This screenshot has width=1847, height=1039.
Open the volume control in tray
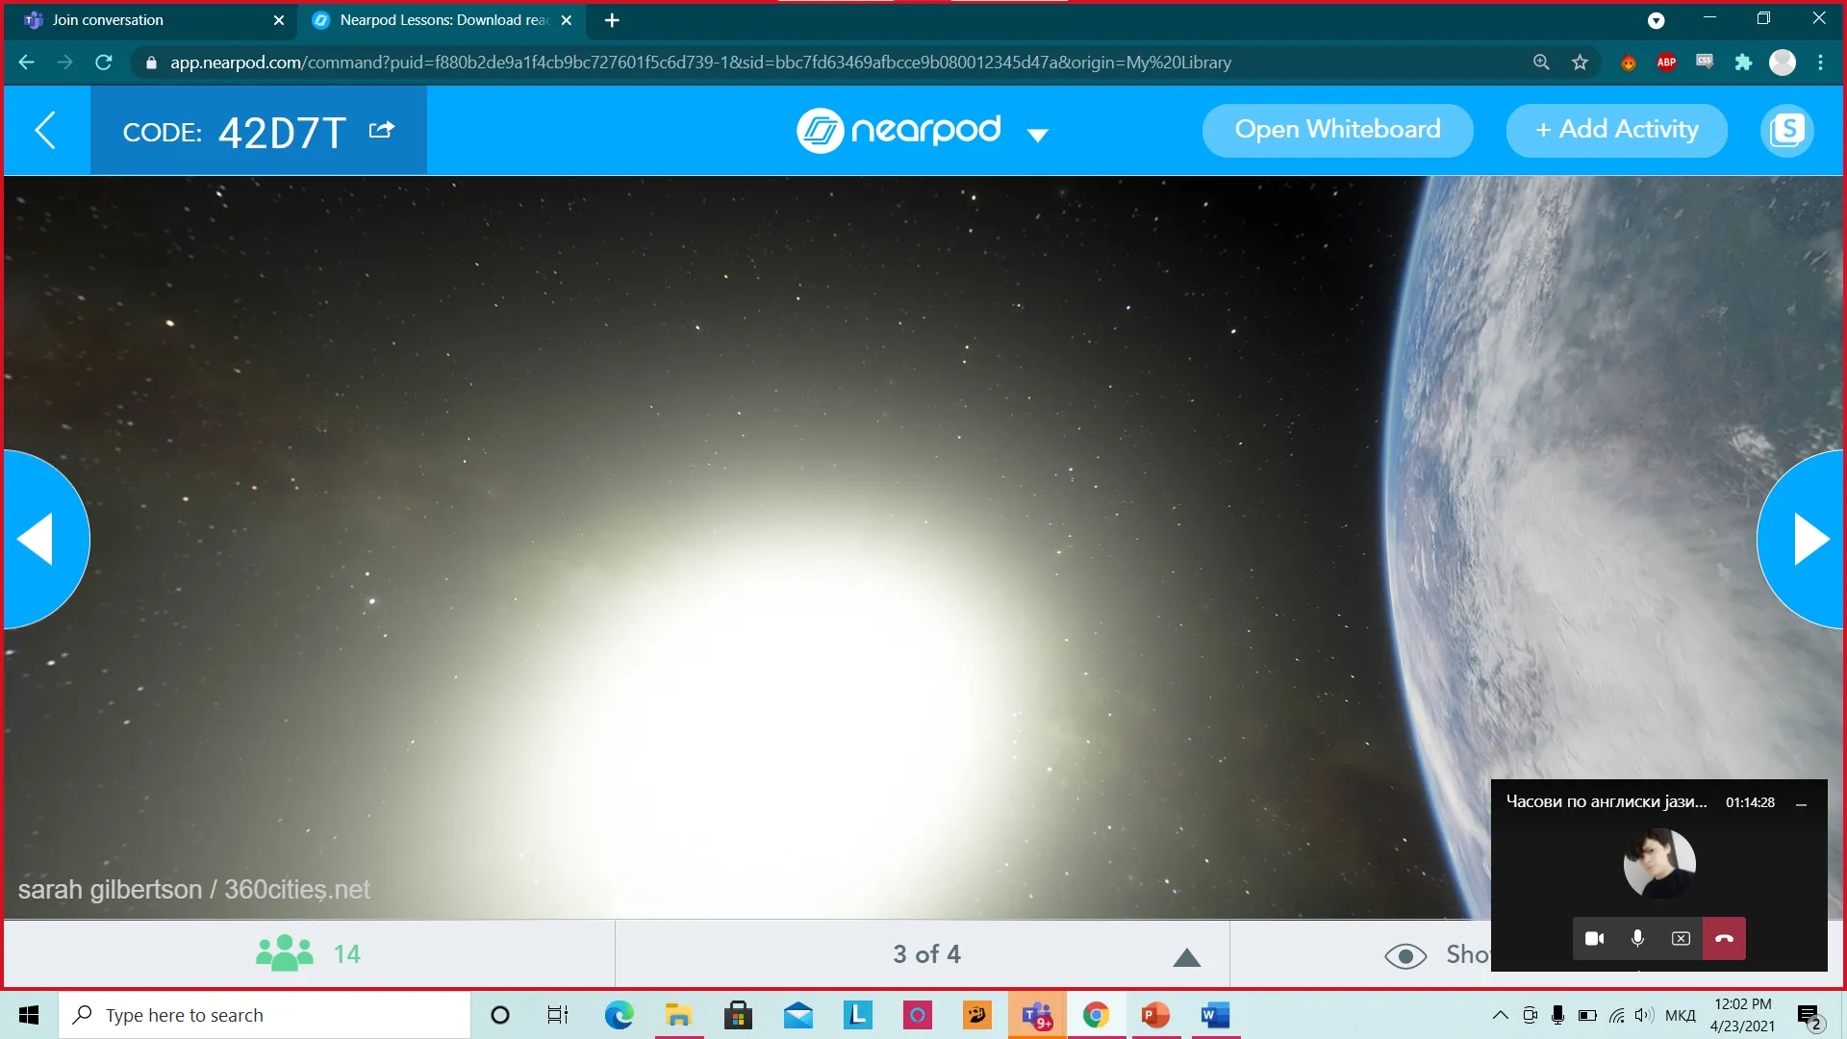coord(1644,1015)
